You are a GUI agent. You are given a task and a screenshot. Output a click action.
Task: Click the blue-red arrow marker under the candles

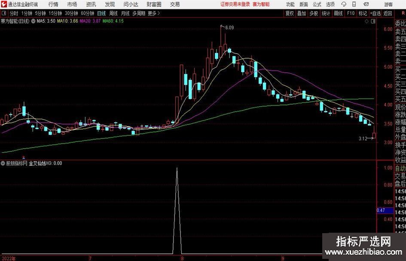coord(24,157)
